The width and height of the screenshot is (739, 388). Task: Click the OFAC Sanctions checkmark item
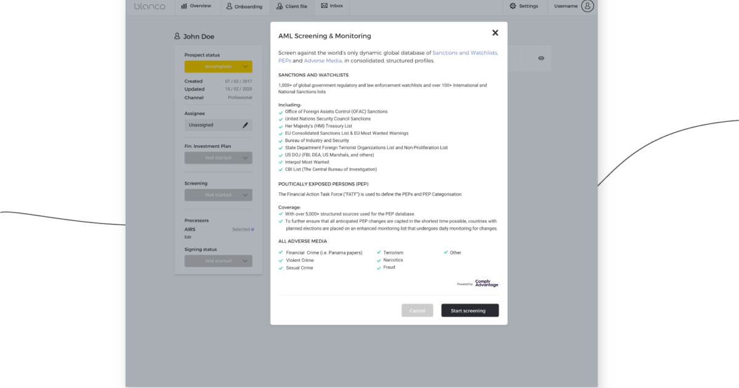(x=281, y=111)
